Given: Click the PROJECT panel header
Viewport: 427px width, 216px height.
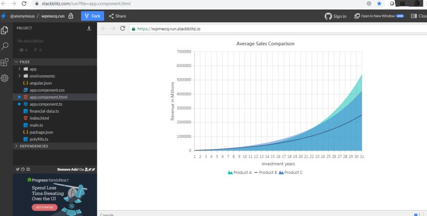Looking at the screenshot, I should 24,28.
